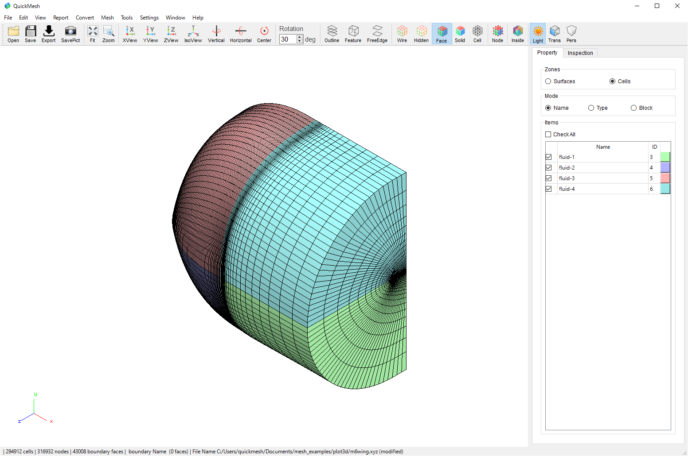The image size is (688, 456).
Task: Uncheck the fluid-4 item checkbox
Action: click(549, 189)
